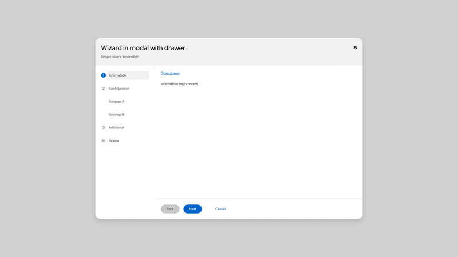458x257 pixels.
Task: Close the wizard modal with the X icon
Action: tap(355, 47)
